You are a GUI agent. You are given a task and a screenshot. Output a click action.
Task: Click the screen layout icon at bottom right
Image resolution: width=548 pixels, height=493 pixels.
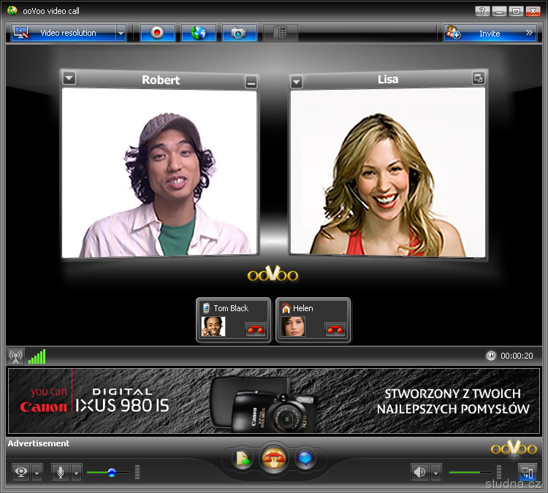tap(528, 472)
